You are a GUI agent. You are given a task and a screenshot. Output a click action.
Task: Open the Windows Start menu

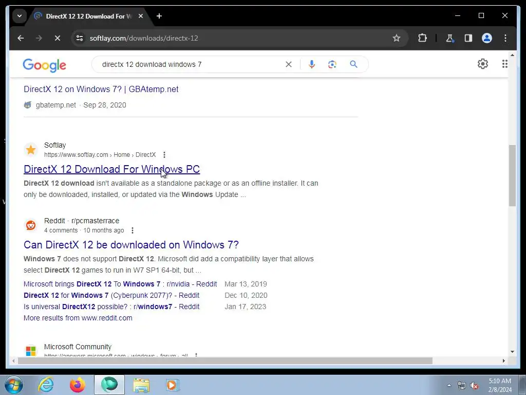pyautogui.click(x=14, y=385)
